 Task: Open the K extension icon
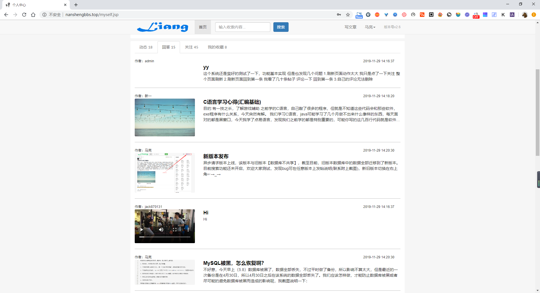(x=503, y=15)
